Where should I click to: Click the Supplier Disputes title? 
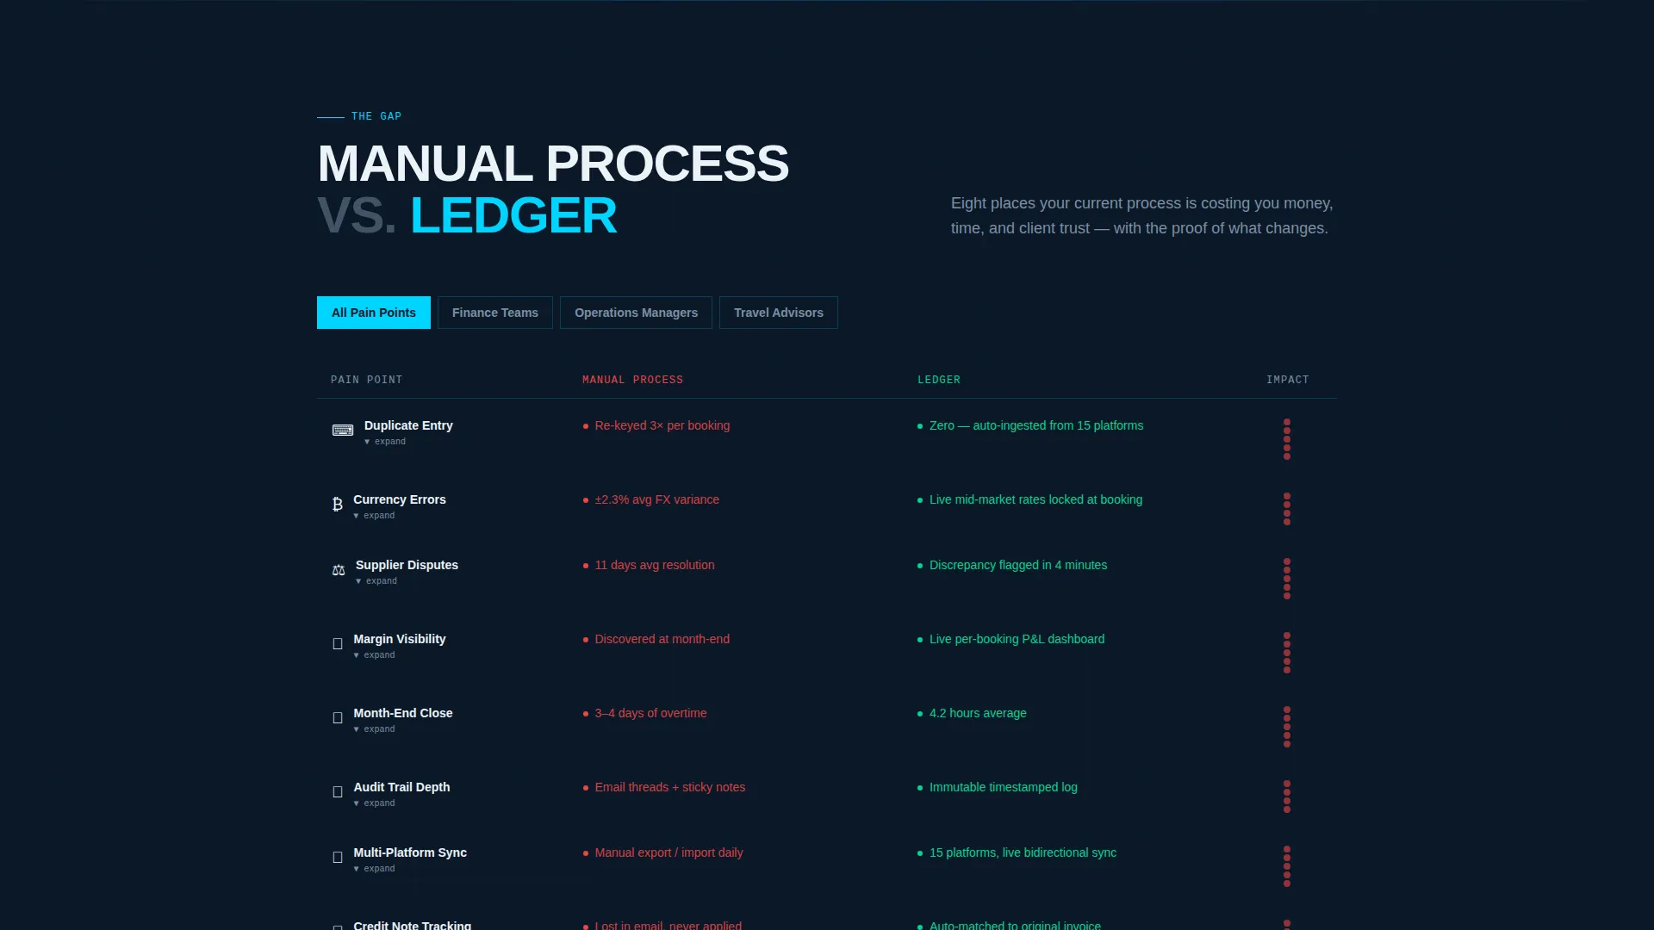pyautogui.click(x=407, y=565)
